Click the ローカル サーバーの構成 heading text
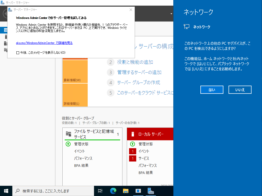Screen dimensions: 262x196 (154, 46)
